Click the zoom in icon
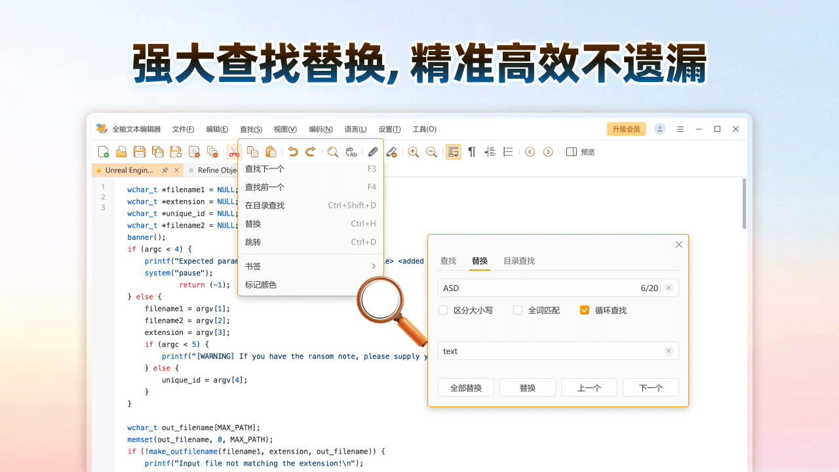Viewport: 839px width, 472px height. point(414,152)
